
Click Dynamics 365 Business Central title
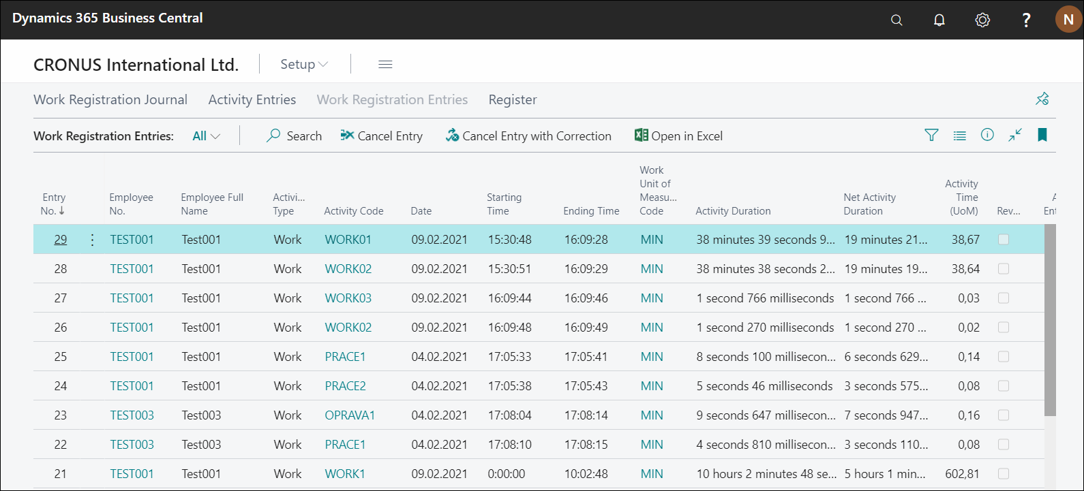tap(108, 18)
